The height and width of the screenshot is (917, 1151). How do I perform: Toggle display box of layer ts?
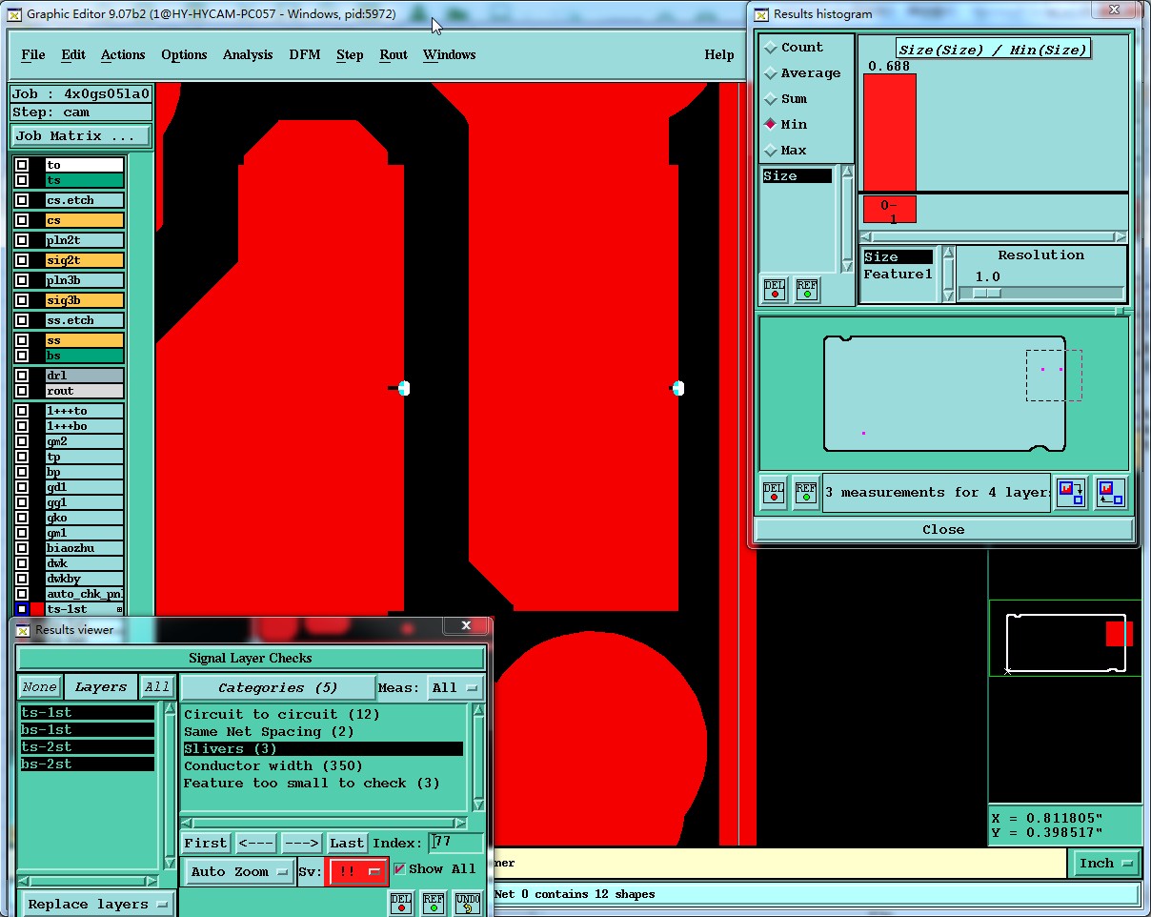(22, 180)
